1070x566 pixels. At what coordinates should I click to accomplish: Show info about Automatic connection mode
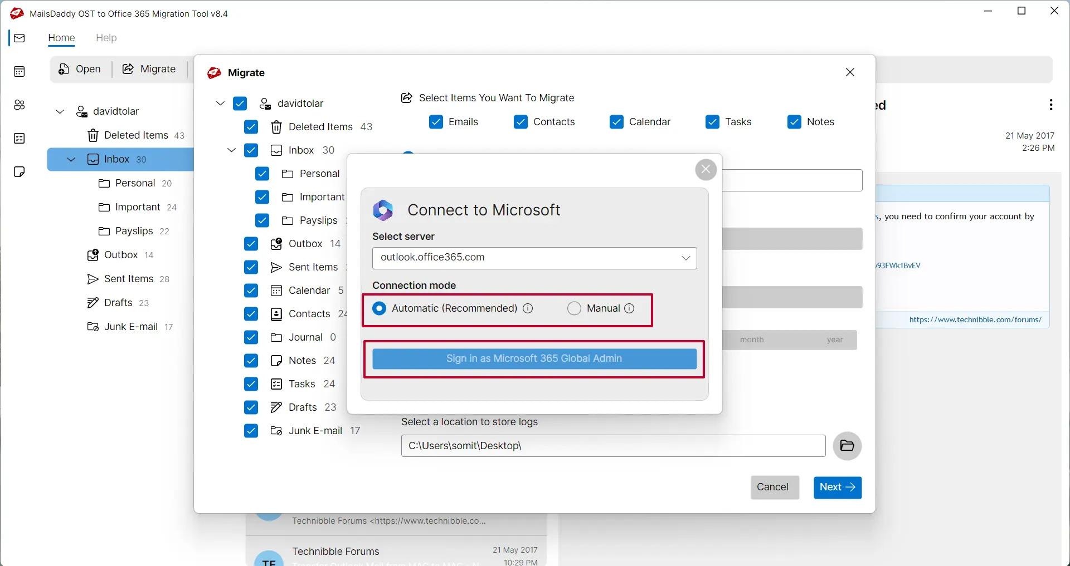click(x=528, y=308)
